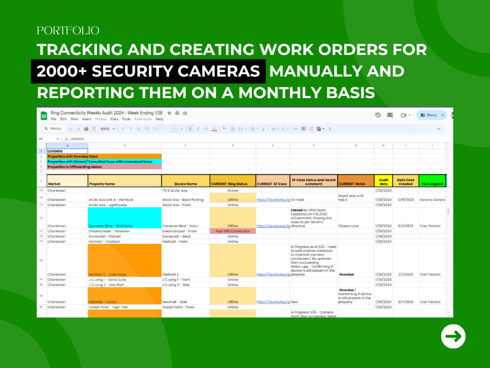Open the functions sigma icon
This screenshot has height=368, width=490.
point(330,129)
